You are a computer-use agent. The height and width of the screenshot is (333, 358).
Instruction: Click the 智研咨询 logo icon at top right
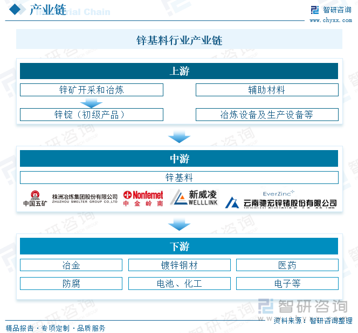315,10
